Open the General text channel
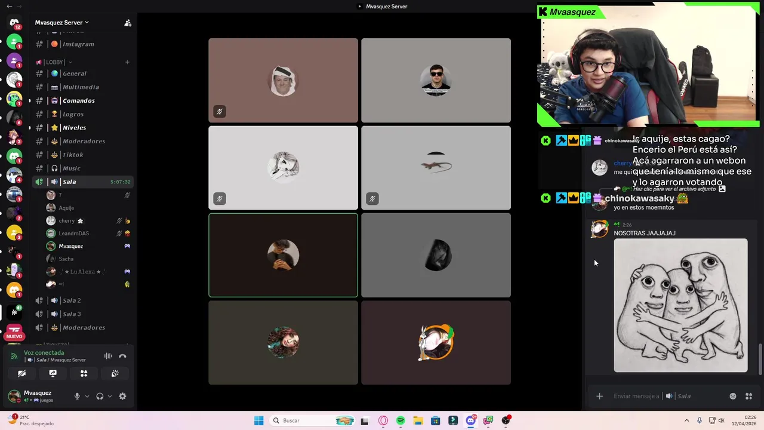This screenshot has width=764, height=430. [x=83, y=73]
